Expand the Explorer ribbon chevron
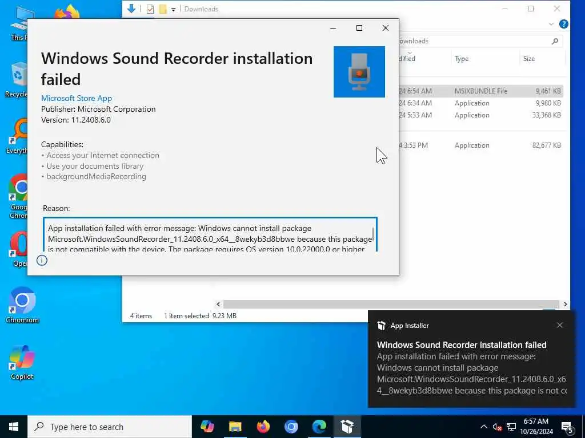 (551, 24)
